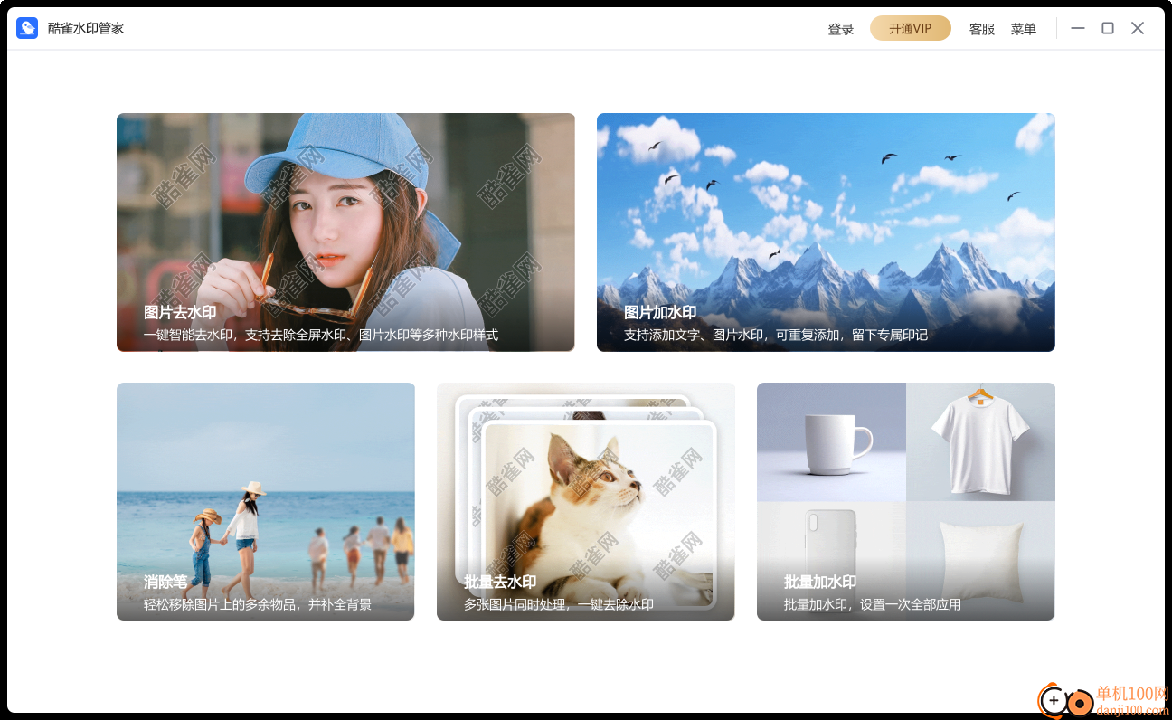Open the 图片去水印 card with girl photo
This screenshot has height=720, width=1172.
coord(345,232)
